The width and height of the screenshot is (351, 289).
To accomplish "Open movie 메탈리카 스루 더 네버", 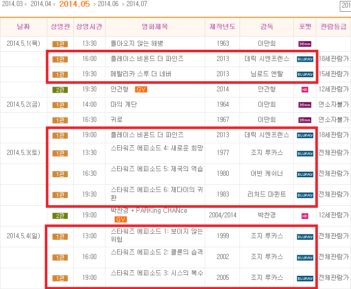I will pos(141,74).
